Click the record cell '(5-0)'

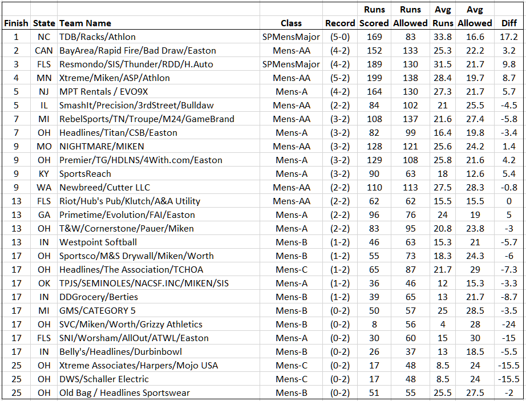pyautogui.click(x=340, y=37)
